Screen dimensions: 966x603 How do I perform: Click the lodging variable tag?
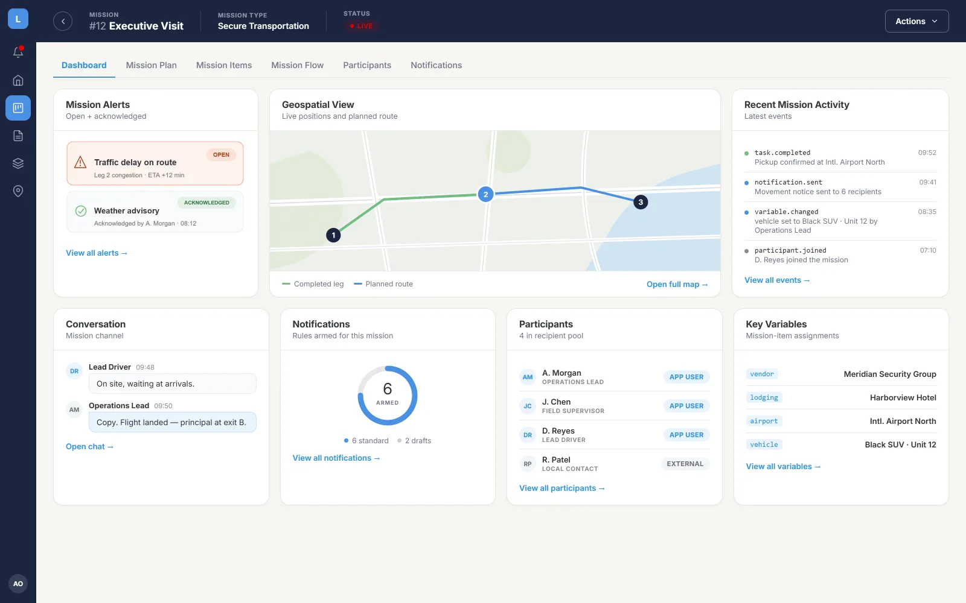click(764, 398)
